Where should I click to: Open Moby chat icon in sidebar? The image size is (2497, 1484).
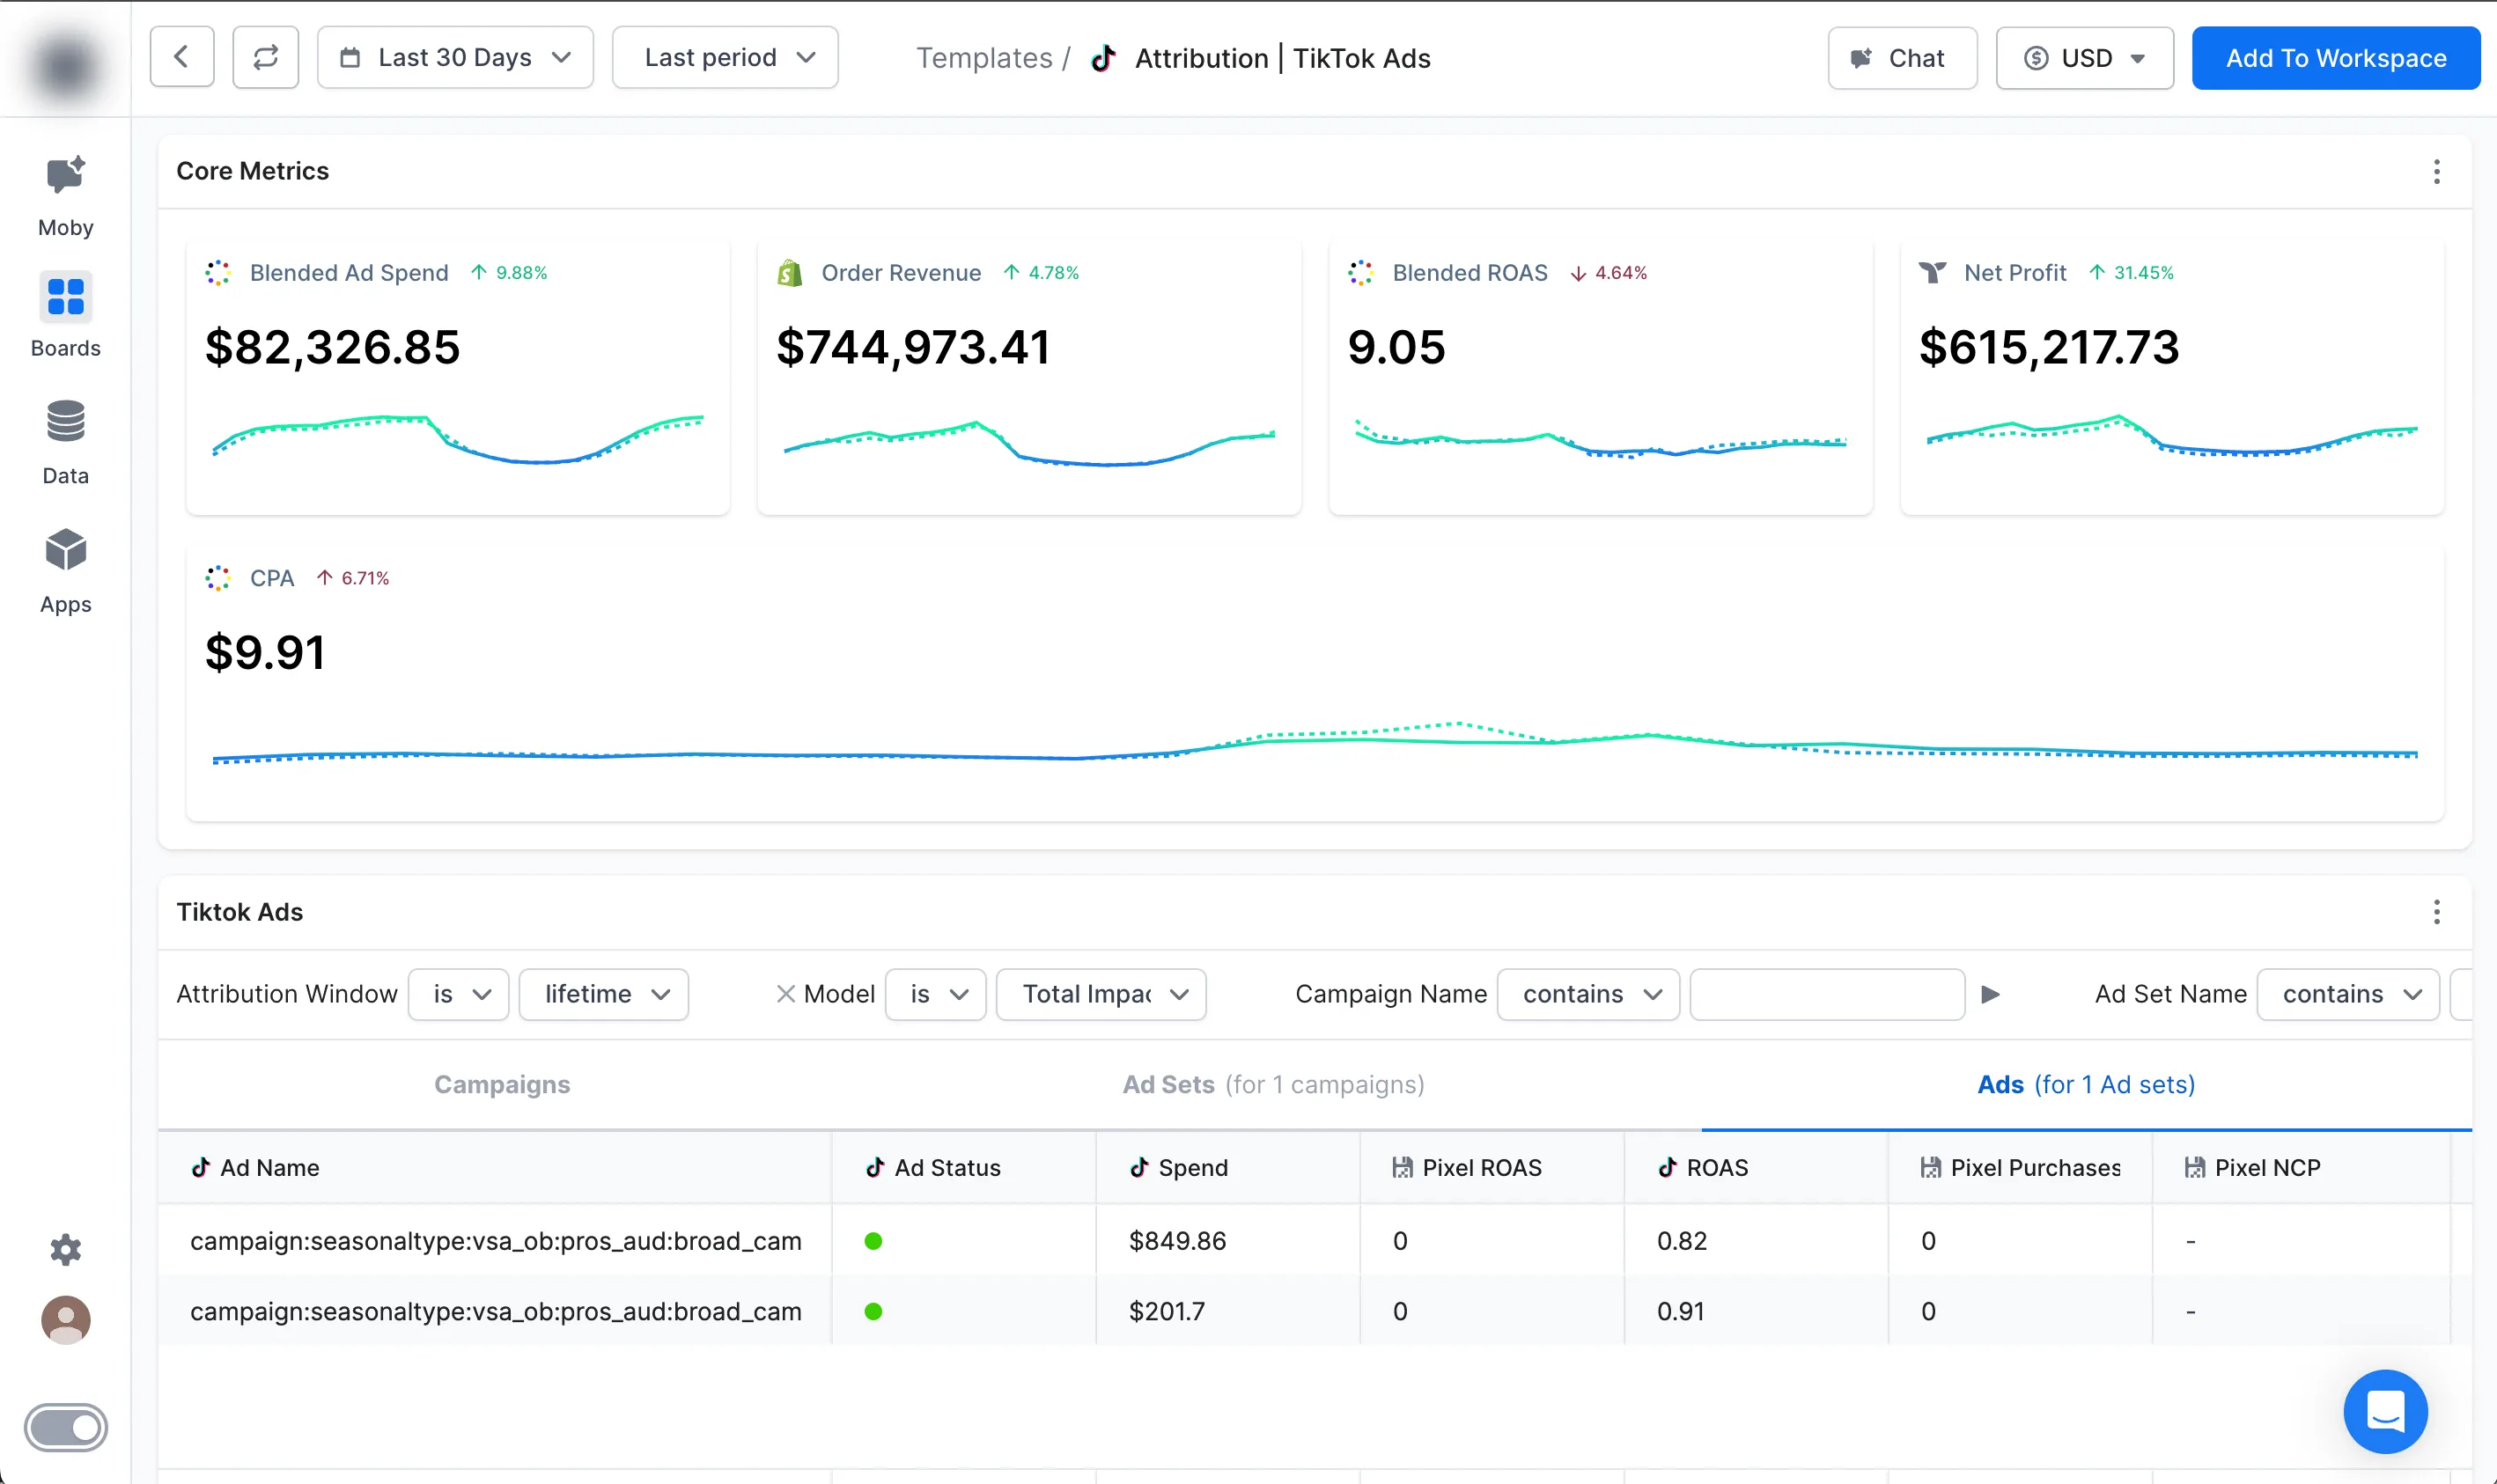coord(65,177)
